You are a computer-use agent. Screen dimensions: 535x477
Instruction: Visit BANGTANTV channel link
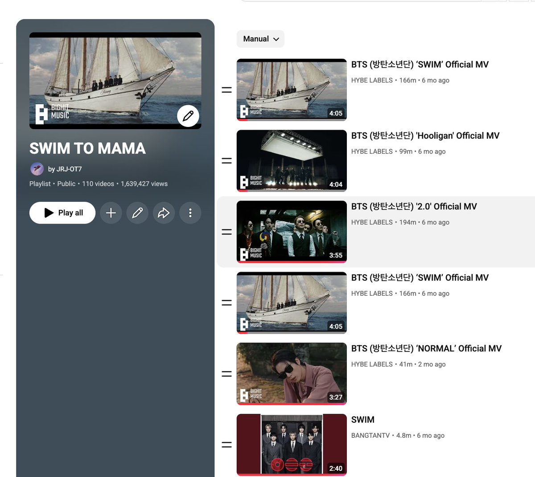[x=370, y=436]
